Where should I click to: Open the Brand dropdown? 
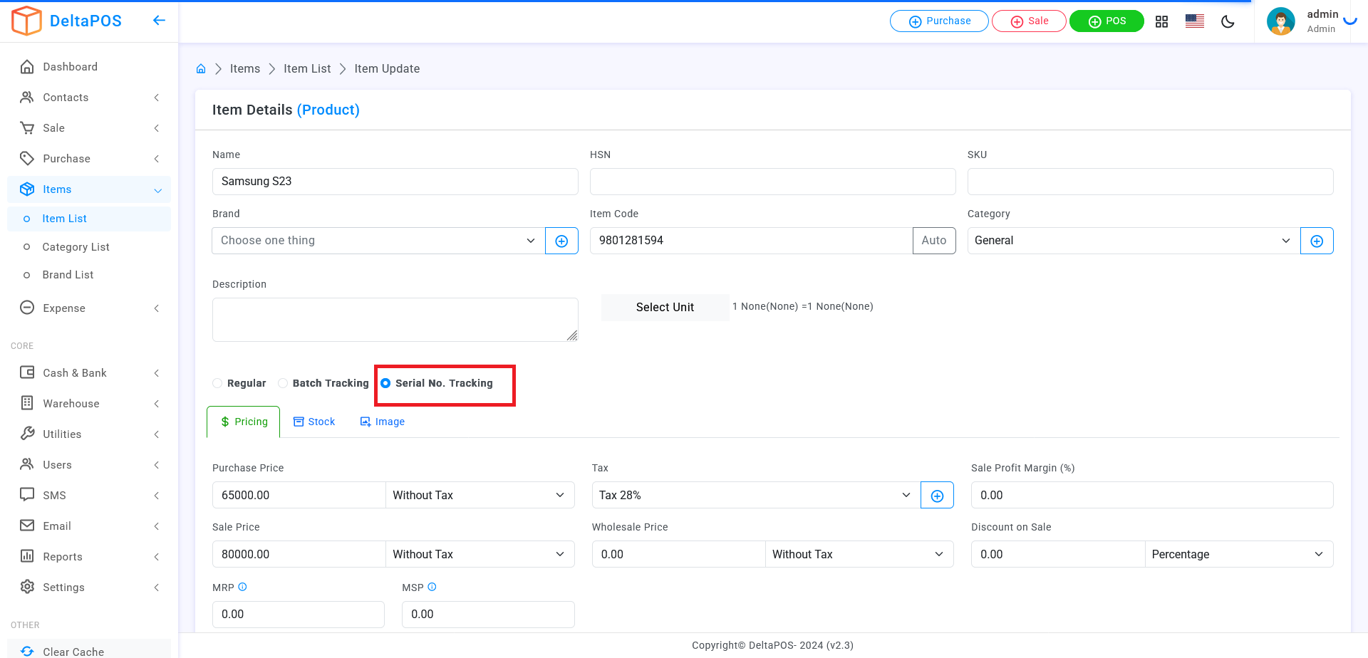(x=378, y=241)
